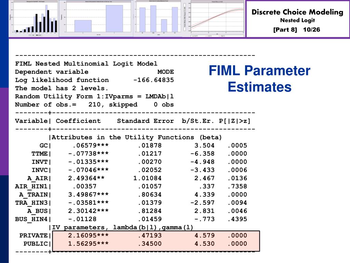
Task: Click the TTME z-value '-6.358'
Action: (202, 154)
